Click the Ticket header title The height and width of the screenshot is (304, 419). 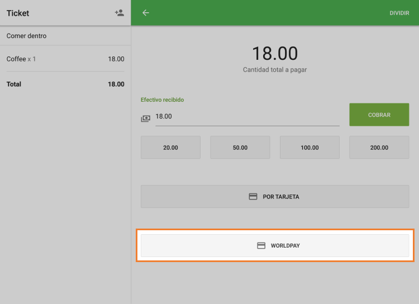click(x=18, y=13)
